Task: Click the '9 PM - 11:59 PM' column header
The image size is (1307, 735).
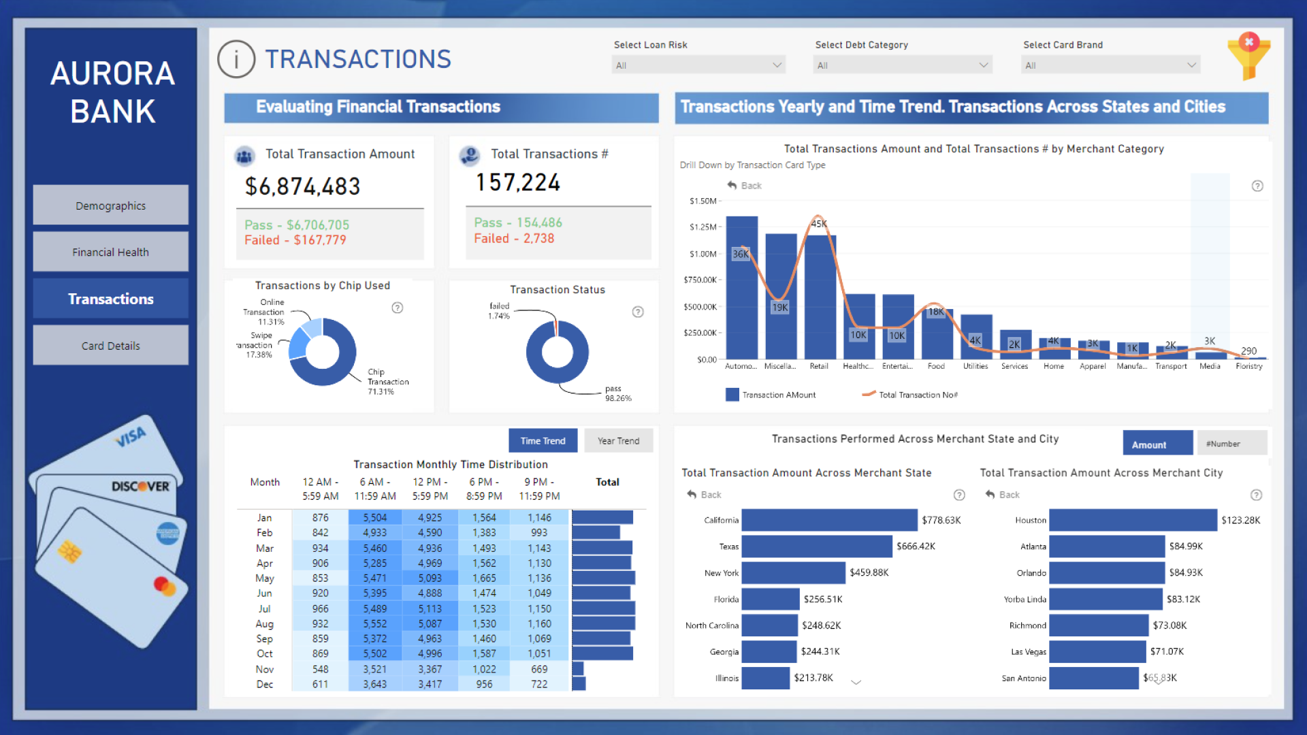Action: point(540,489)
